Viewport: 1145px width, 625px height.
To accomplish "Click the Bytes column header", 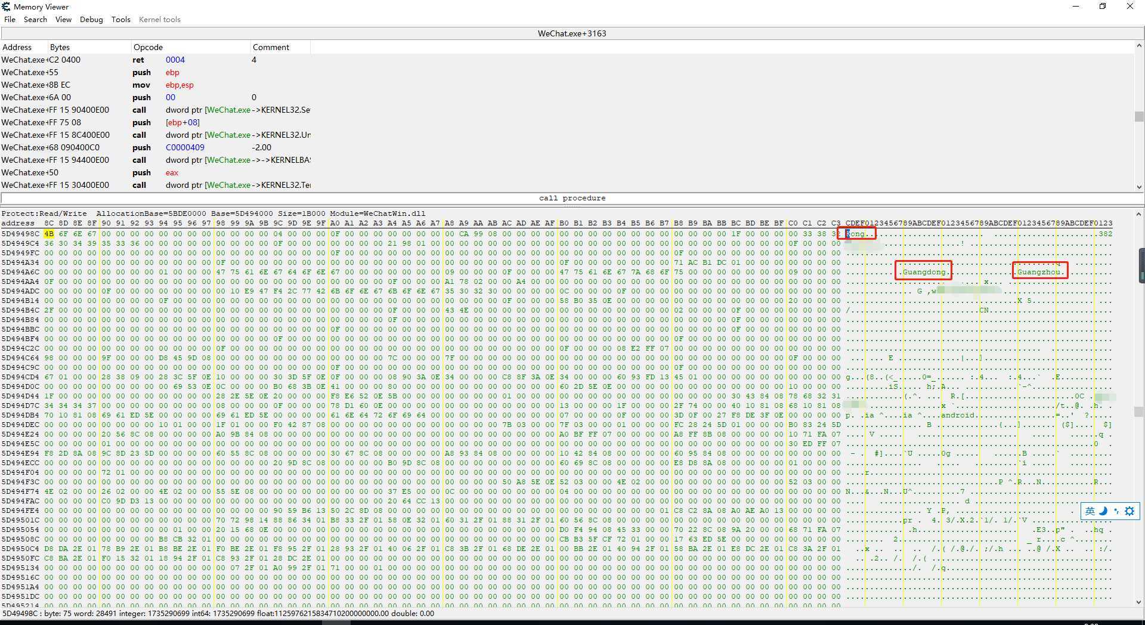I will [89, 47].
